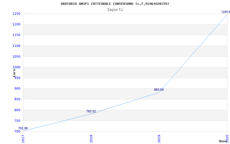The image size is (230, 144).
Task: Select the 1245.6 data label
Action: (225, 12)
